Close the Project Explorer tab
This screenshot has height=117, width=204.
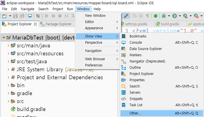tap(35, 24)
